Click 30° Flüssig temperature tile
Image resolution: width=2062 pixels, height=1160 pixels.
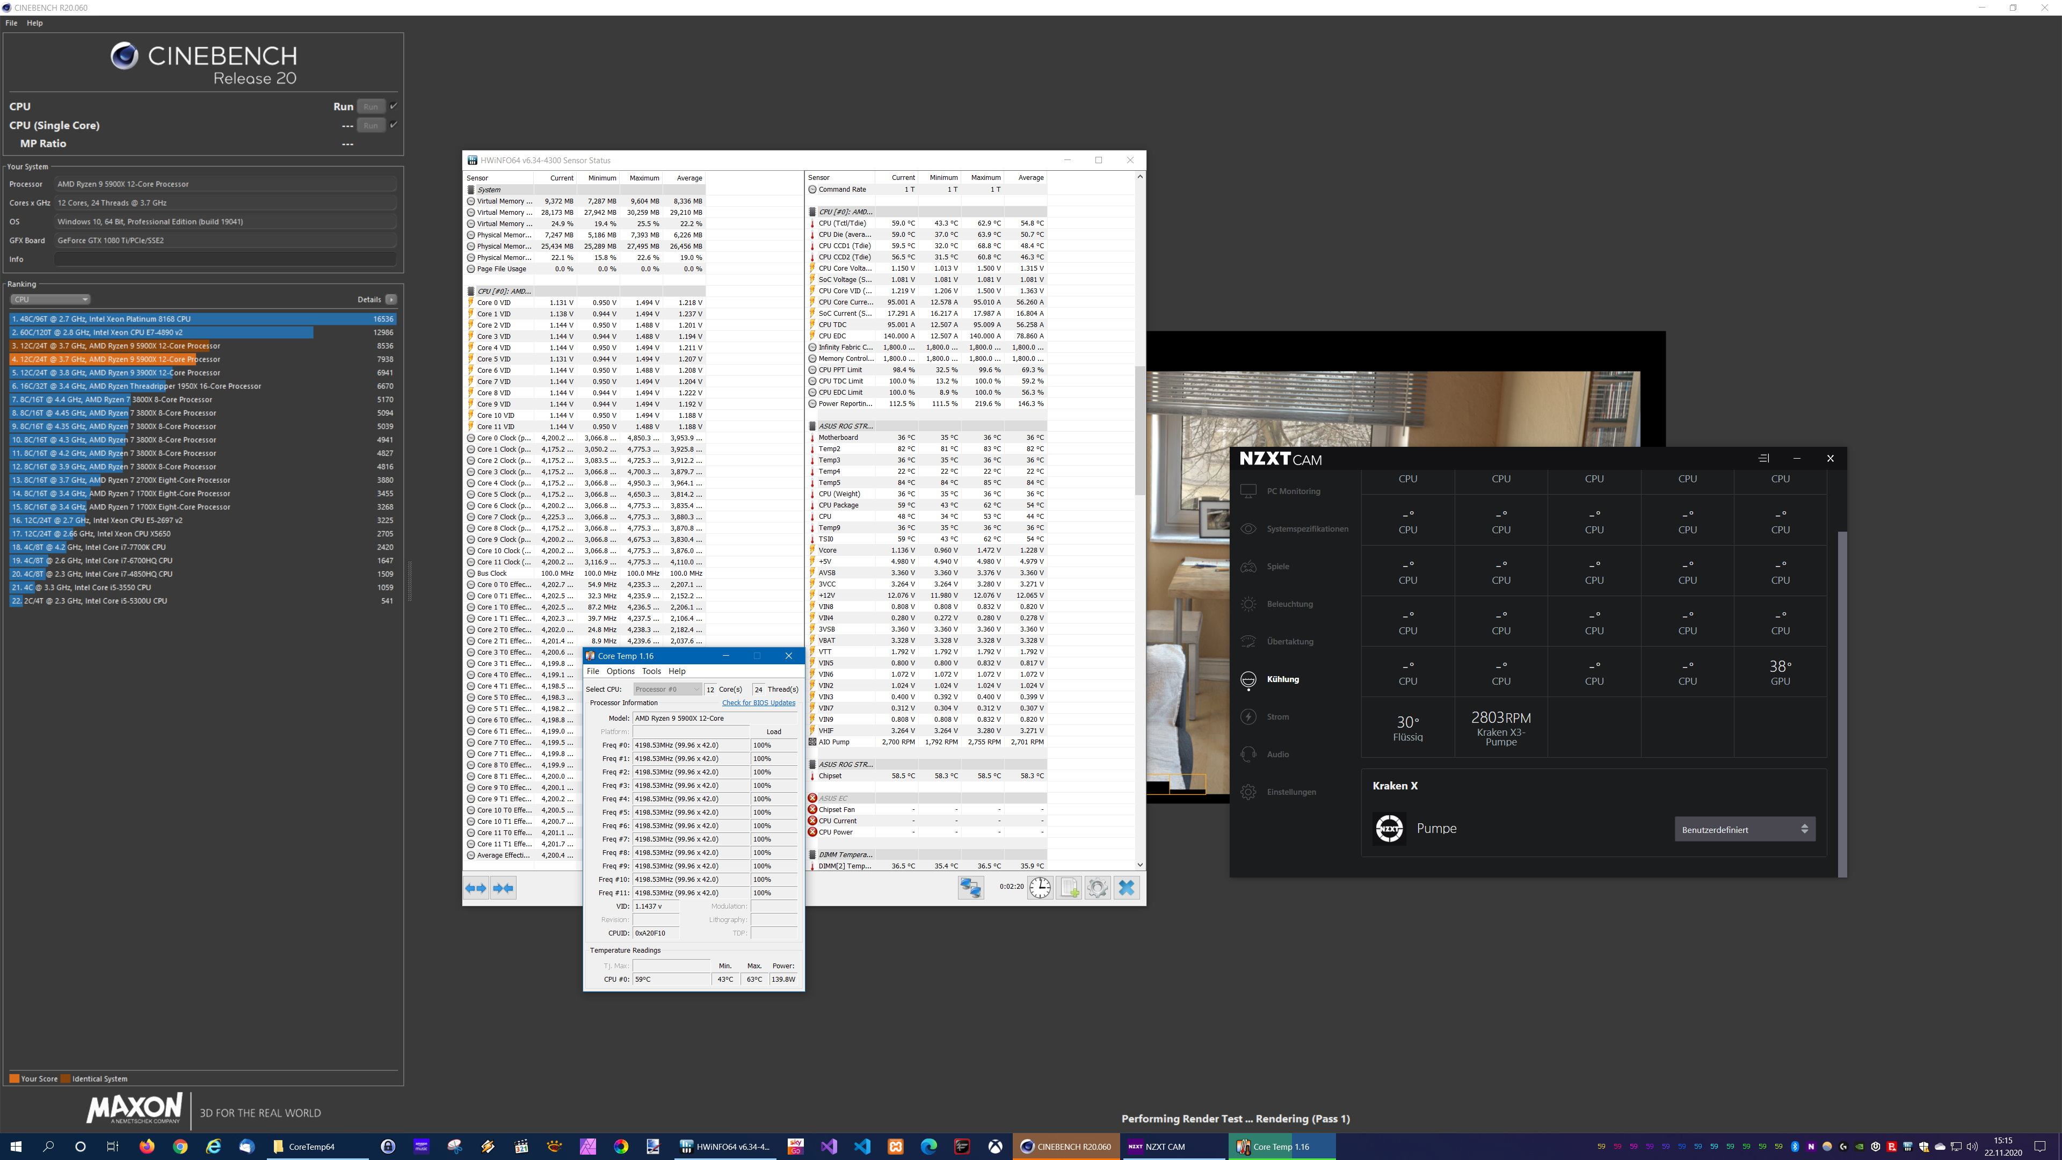click(x=1408, y=728)
